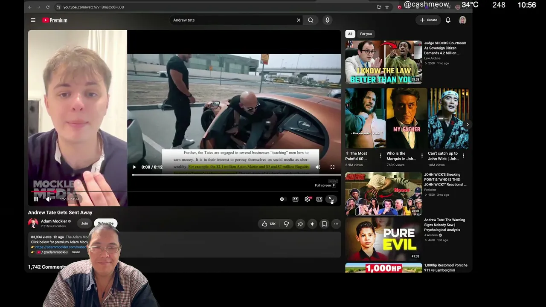Go back with the browser back arrow

(30, 7)
